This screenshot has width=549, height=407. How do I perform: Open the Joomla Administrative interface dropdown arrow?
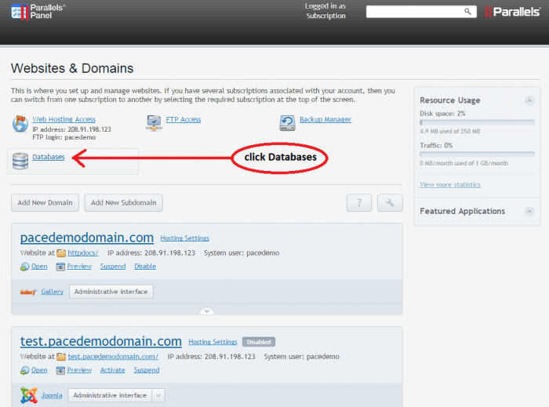click(158, 395)
